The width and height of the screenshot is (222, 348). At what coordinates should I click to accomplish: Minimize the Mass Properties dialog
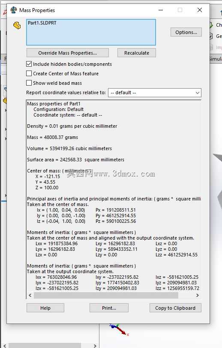tap(161, 10)
